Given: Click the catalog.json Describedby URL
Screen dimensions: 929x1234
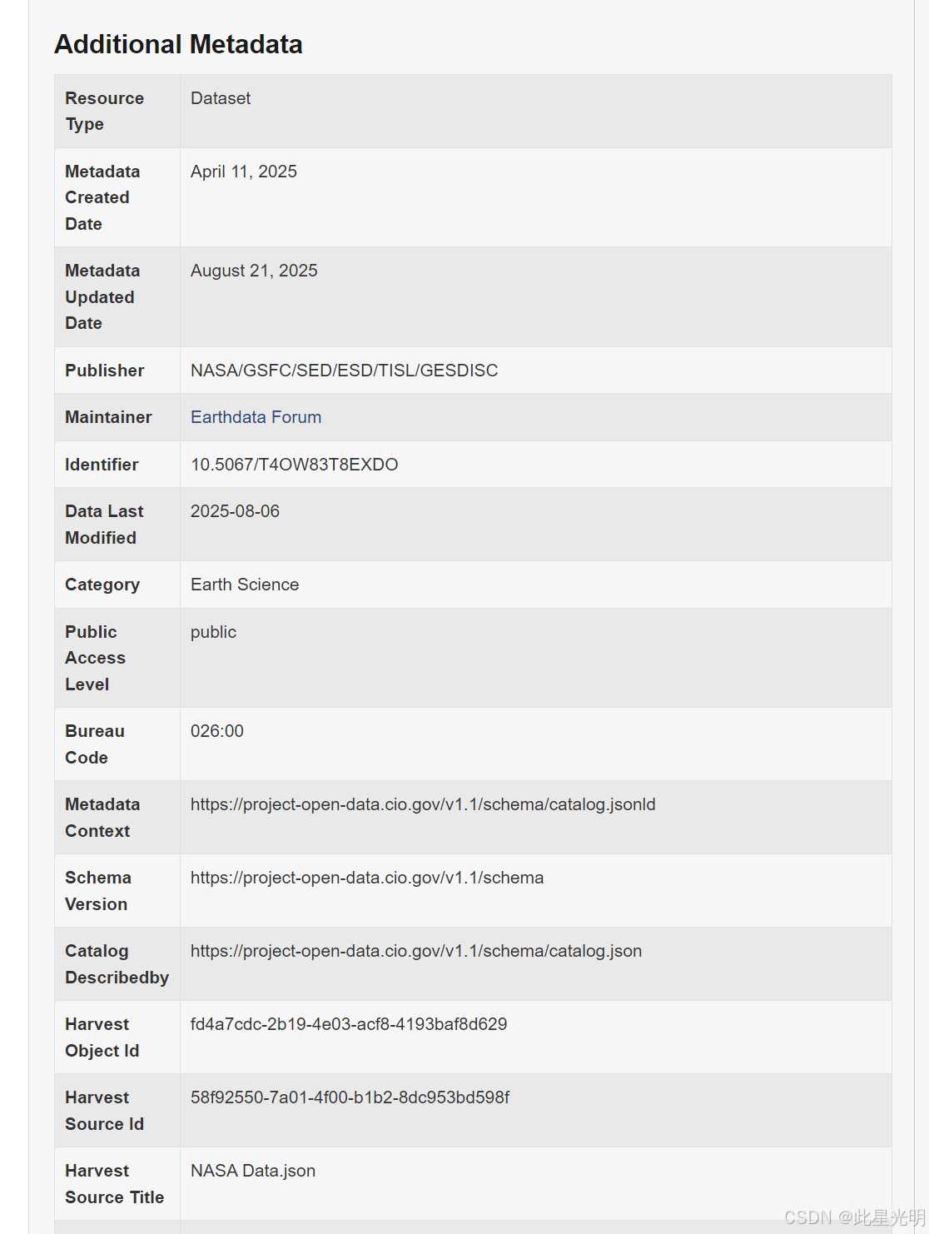Looking at the screenshot, I should click(415, 951).
